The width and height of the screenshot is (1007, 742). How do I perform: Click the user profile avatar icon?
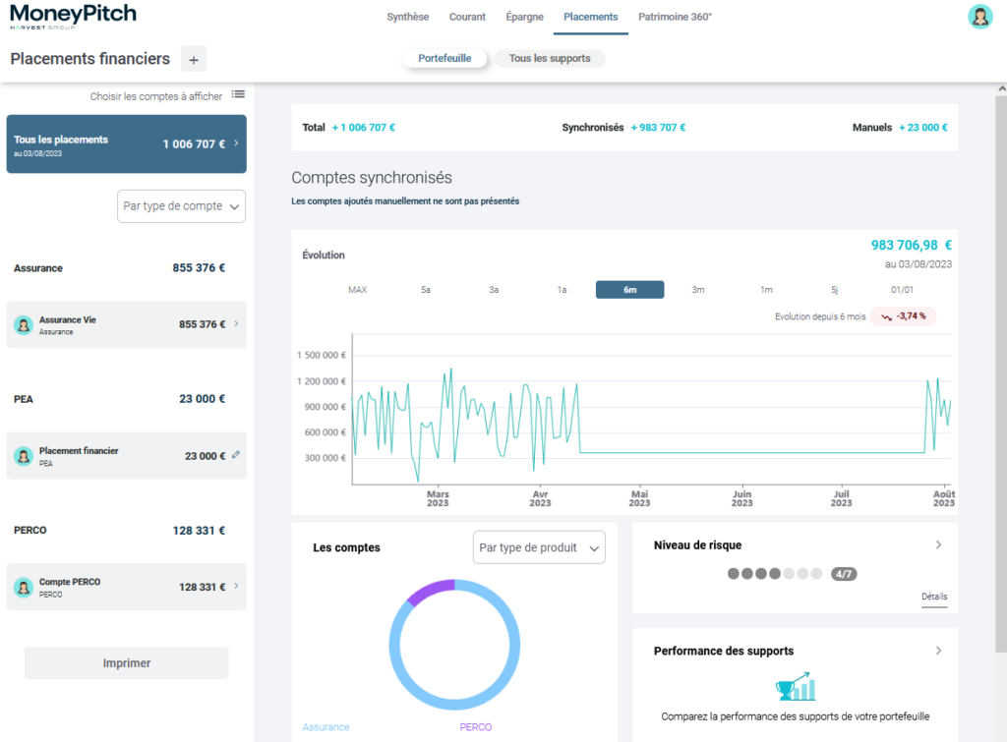[979, 17]
